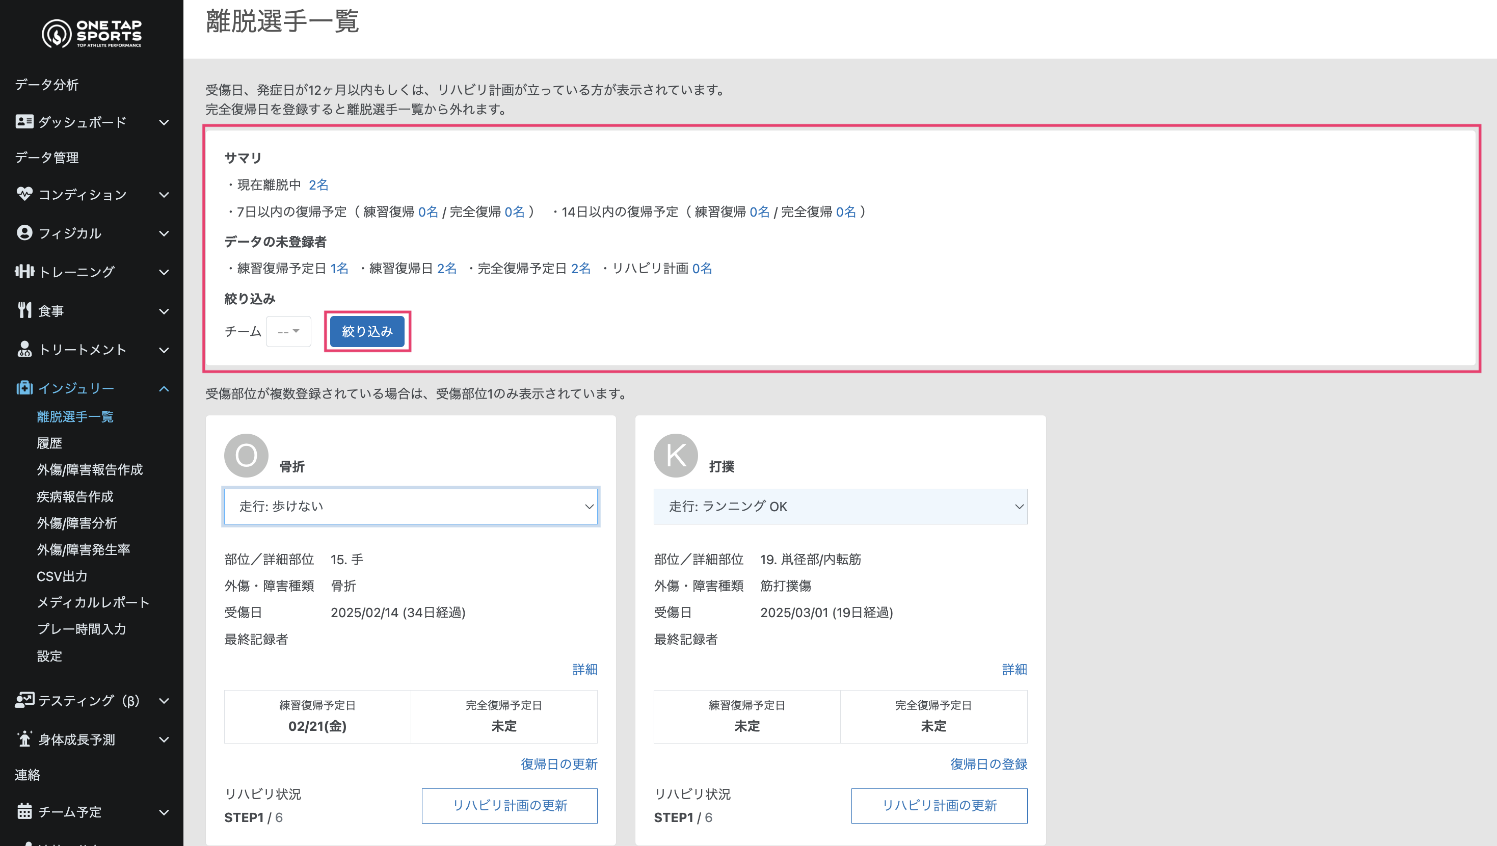1497x846 pixels.
Task: Expand the ダッシュボード menu chevron
Action: (x=164, y=122)
